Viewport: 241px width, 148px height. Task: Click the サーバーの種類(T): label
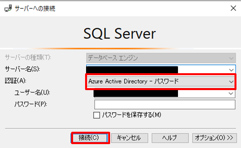(28, 58)
